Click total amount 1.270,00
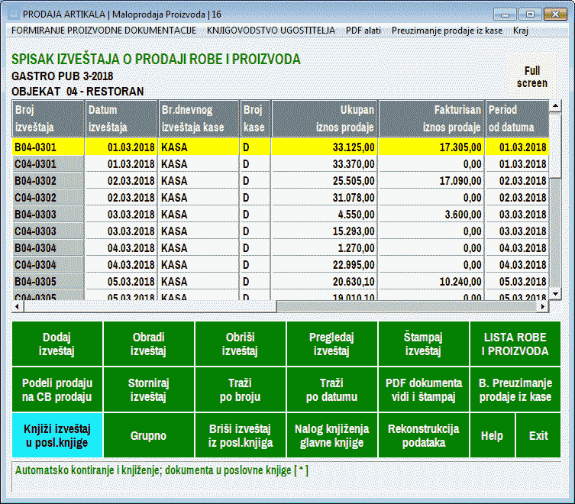 [x=356, y=248]
